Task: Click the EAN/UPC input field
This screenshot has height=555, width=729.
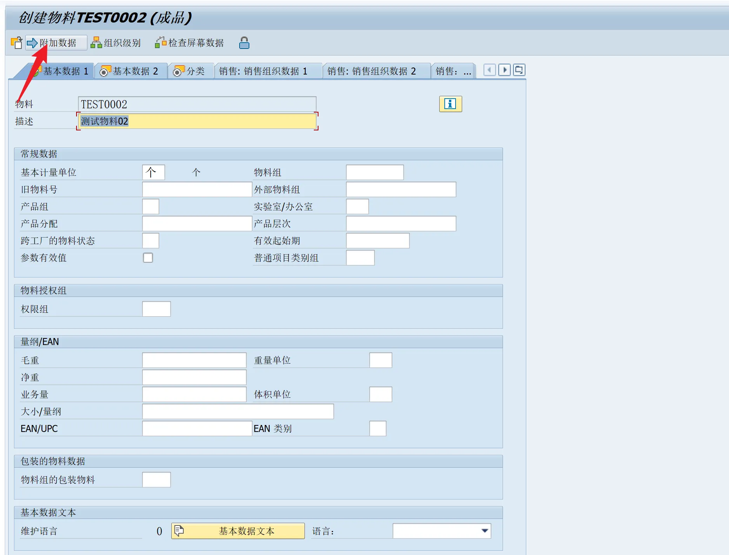Action: pos(197,428)
